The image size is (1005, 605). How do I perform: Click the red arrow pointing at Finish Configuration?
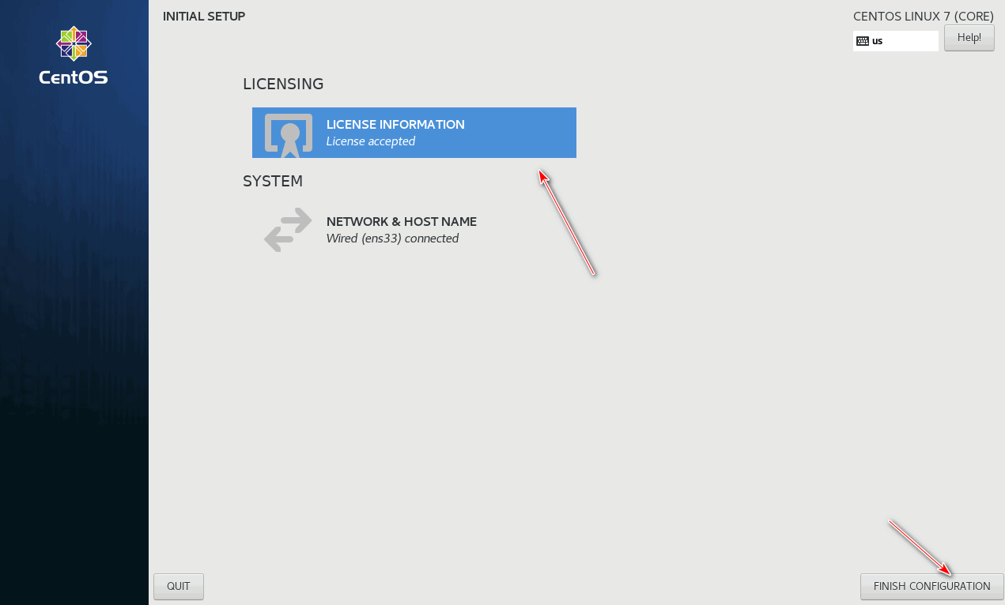click(921, 547)
